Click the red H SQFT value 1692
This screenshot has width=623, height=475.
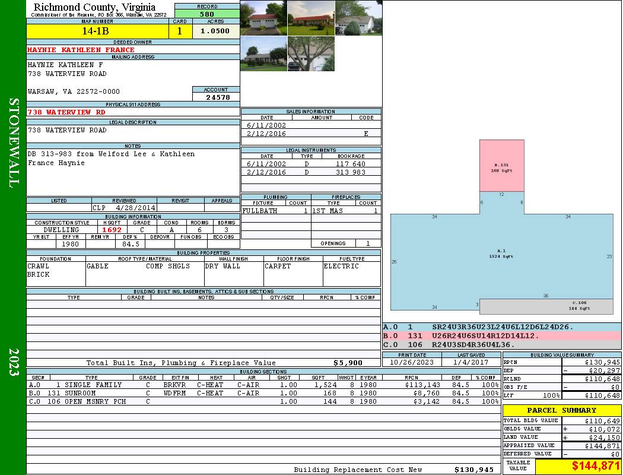[111, 230]
